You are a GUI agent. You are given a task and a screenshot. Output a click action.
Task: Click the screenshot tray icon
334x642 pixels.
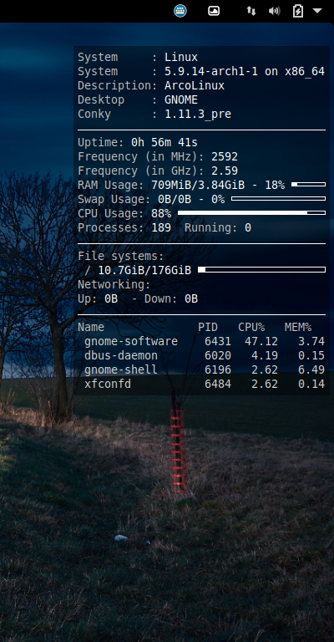pos(214,11)
